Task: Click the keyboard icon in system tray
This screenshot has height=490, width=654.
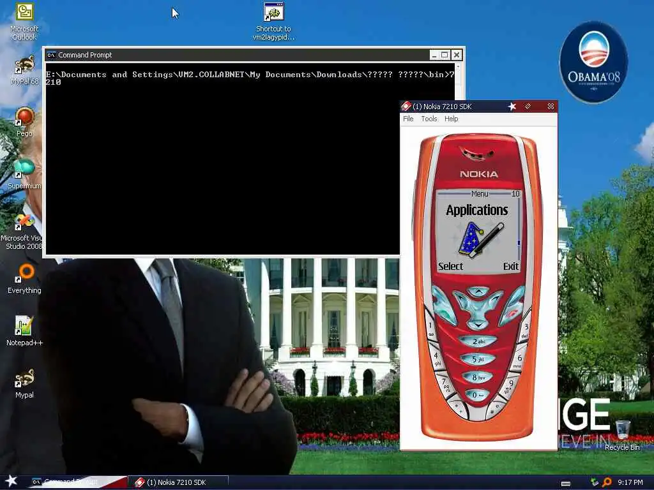Action: 566,484
